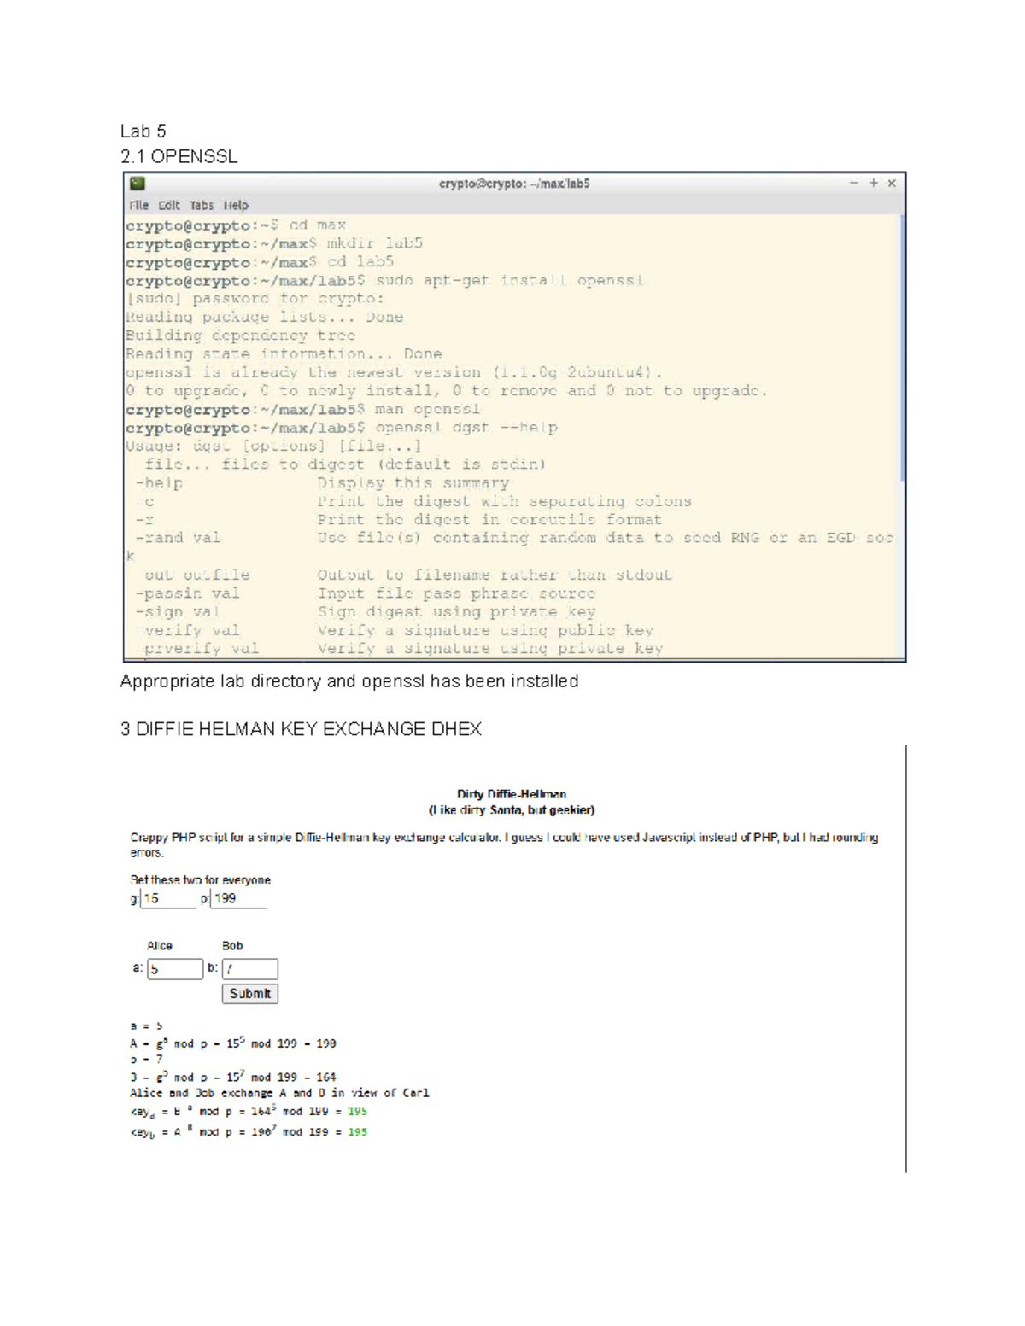Click the Submit button

250,994
